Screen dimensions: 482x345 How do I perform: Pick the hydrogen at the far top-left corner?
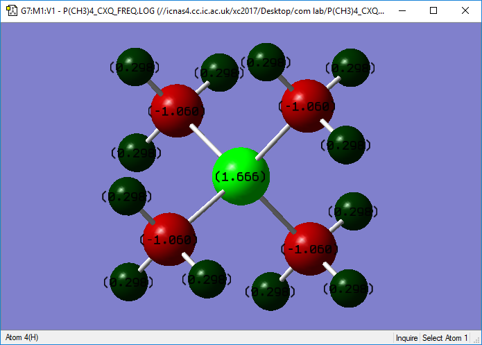tap(135, 67)
